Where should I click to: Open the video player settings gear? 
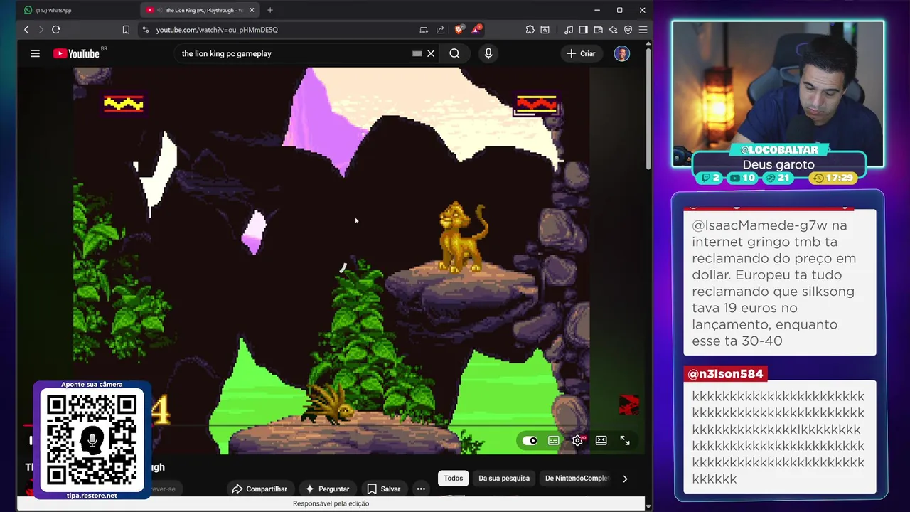(x=577, y=441)
